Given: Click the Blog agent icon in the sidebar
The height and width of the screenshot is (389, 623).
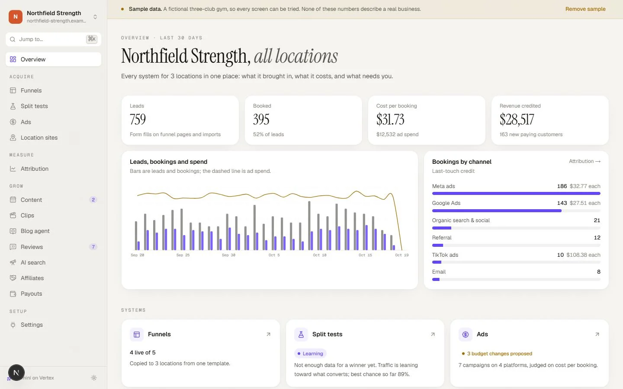Looking at the screenshot, I should click(x=13, y=231).
